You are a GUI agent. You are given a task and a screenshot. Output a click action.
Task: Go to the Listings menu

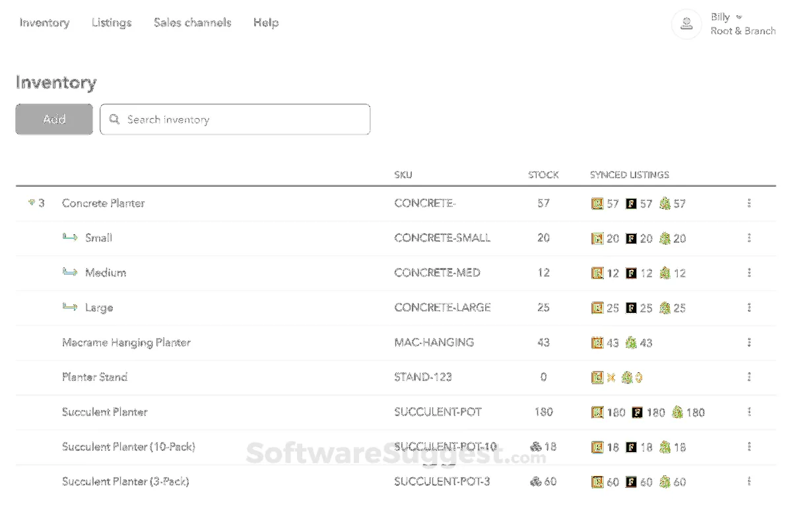point(112,22)
